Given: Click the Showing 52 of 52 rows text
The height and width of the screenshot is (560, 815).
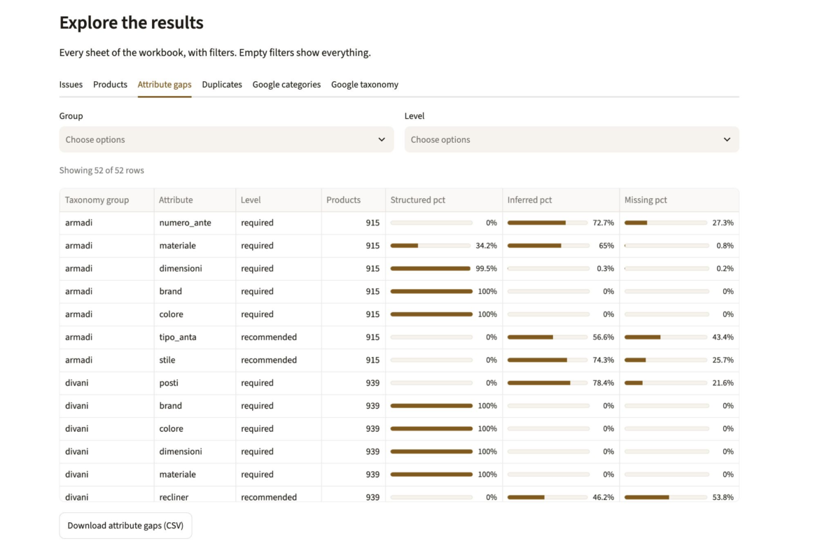Looking at the screenshot, I should click(102, 170).
